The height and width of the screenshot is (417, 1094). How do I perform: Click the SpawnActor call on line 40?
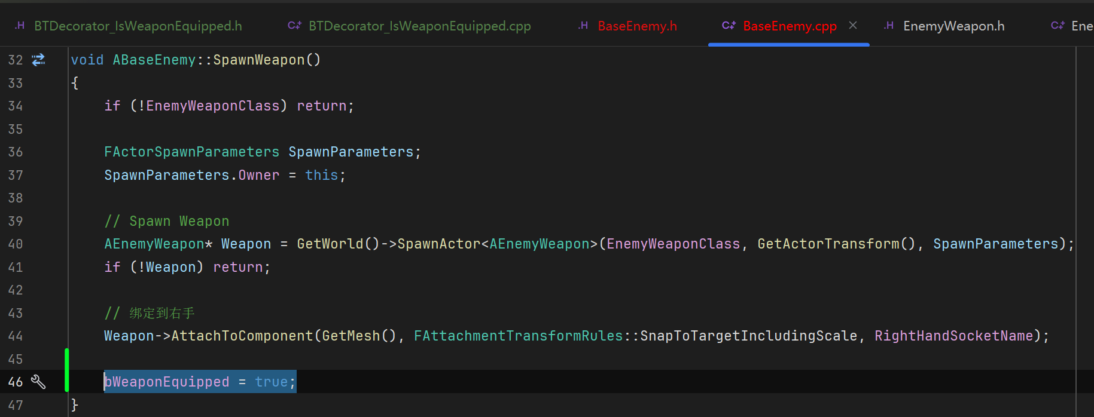click(439, 244)
